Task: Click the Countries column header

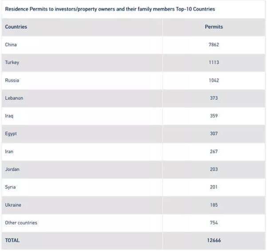Action: [x=16, y=27]
